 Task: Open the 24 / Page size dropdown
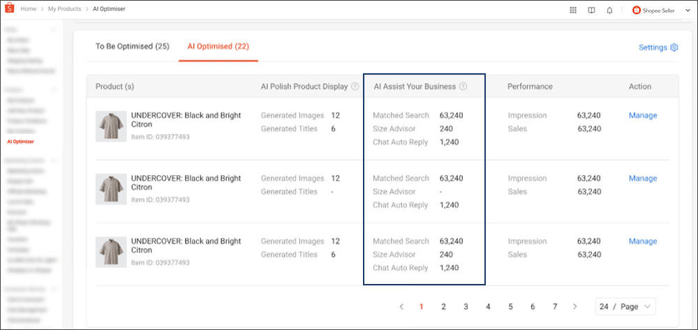coord(625,306)
